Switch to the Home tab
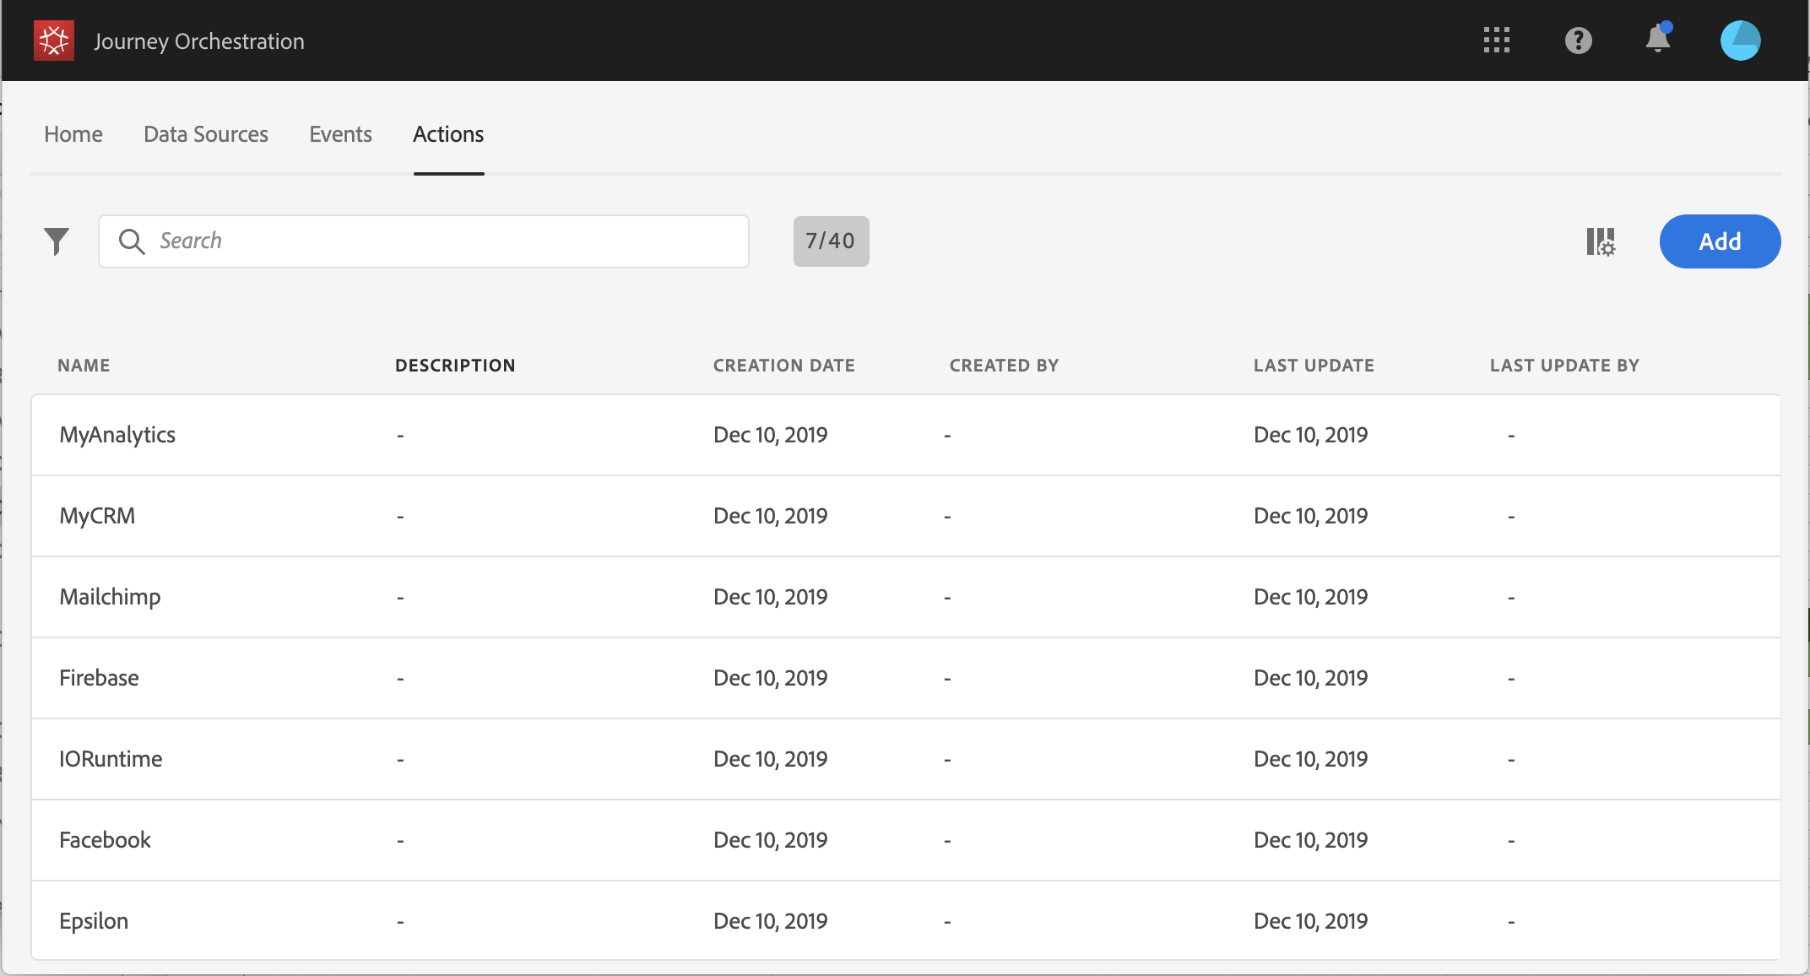 tap(73, 134)
